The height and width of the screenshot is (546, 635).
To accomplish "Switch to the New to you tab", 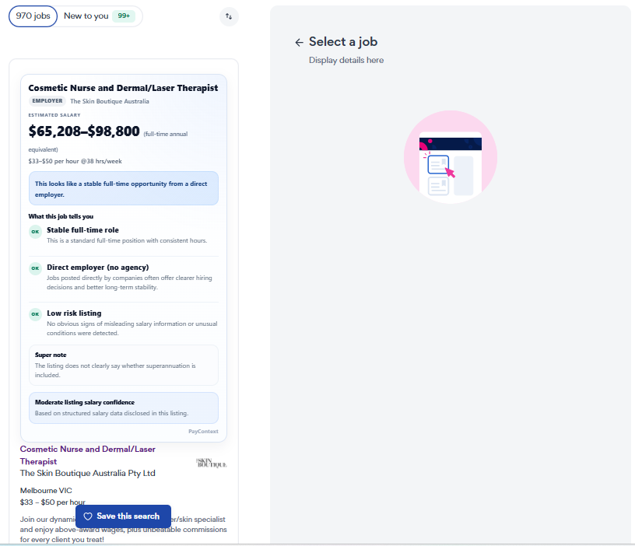I will (87, 16).
